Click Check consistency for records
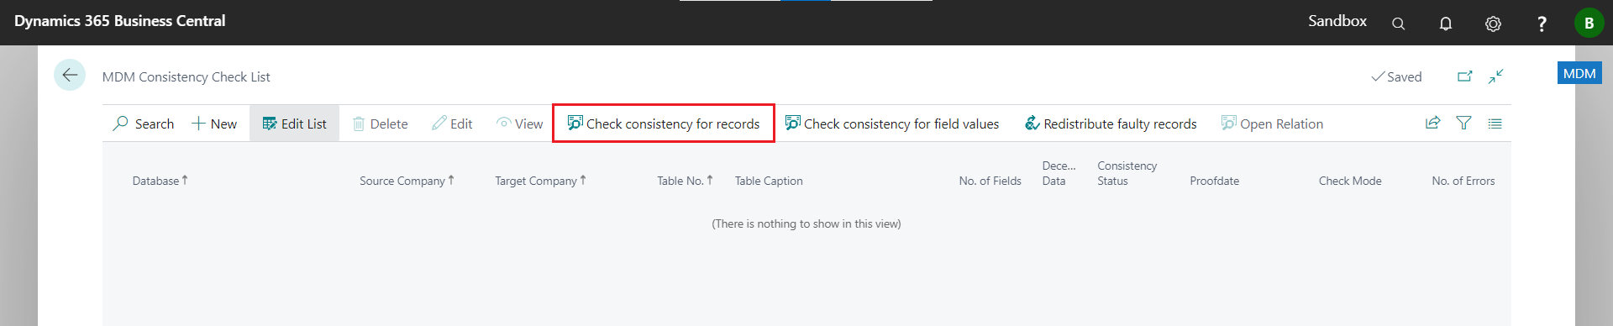 click(664, 124)
